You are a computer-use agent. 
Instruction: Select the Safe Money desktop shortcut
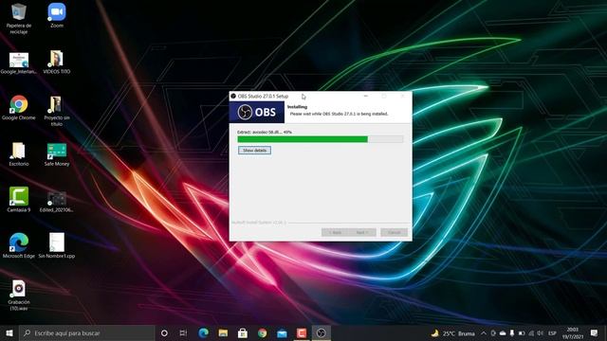tap(57, 154)
